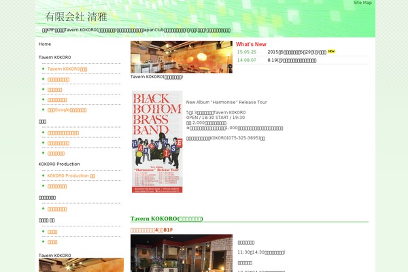Open the orange Tavern KOKORO link in sidebar list

67,69
